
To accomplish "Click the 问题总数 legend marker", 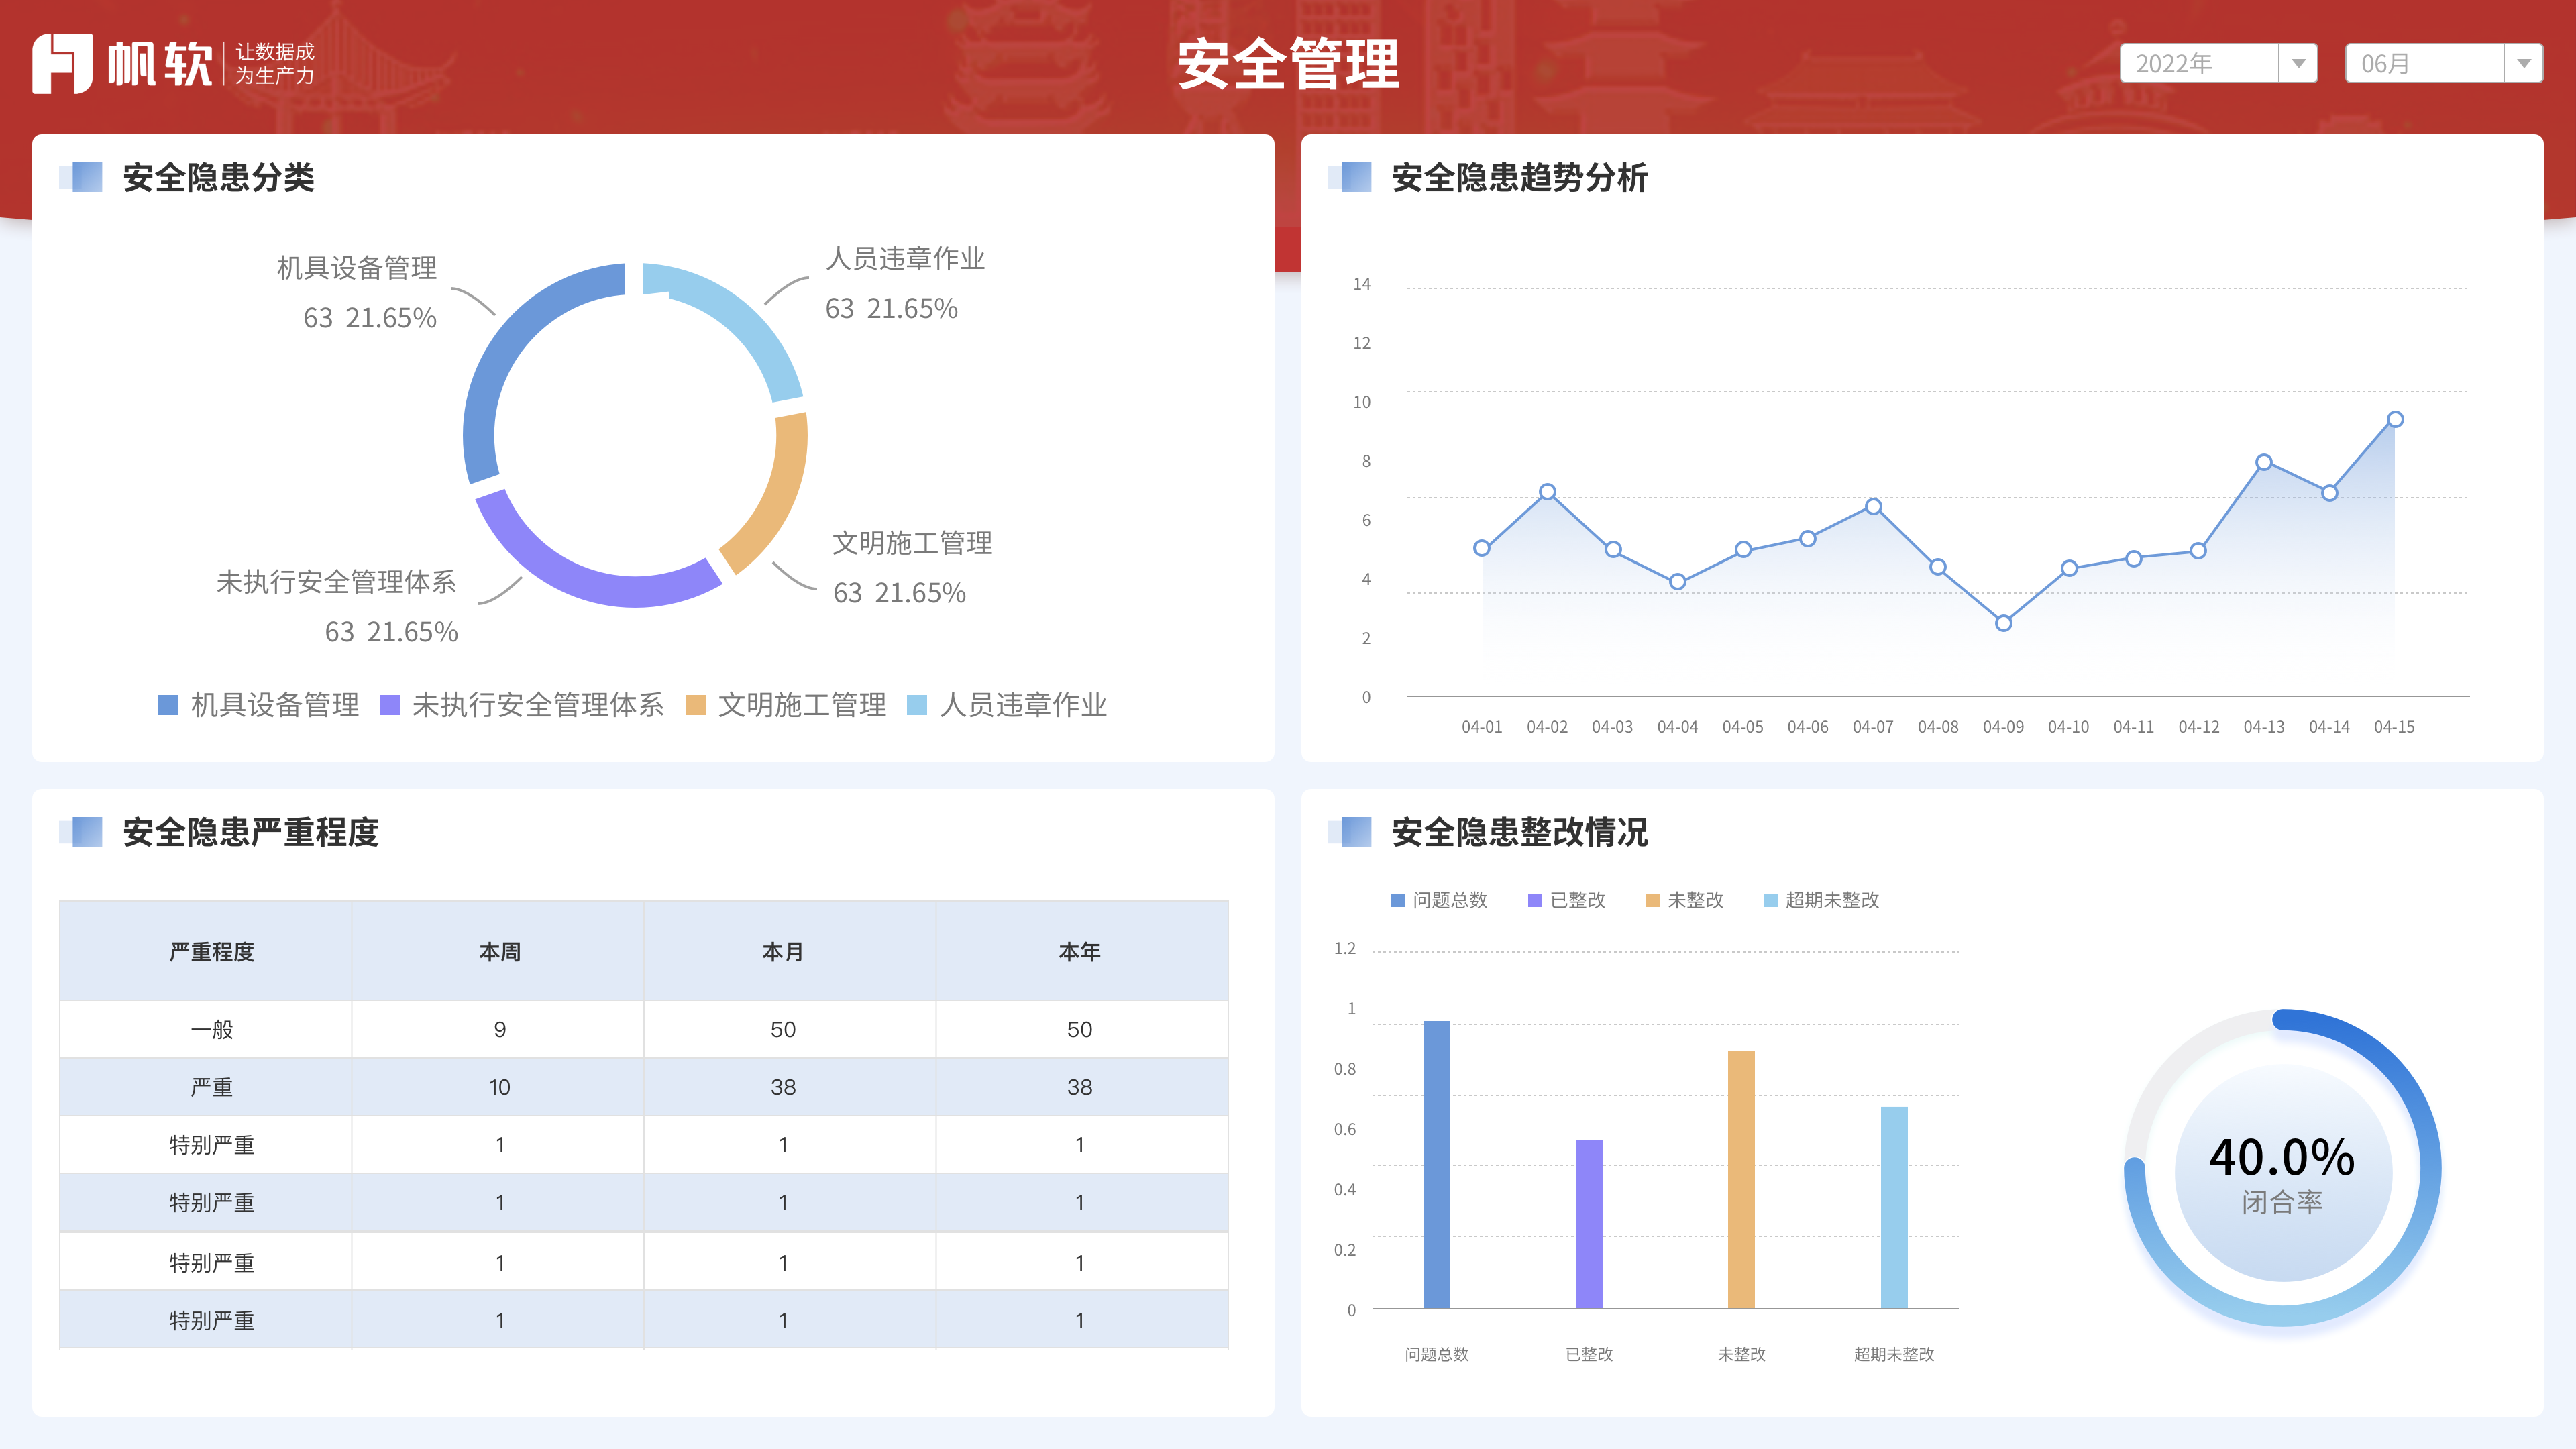I will coord(1398,900).
